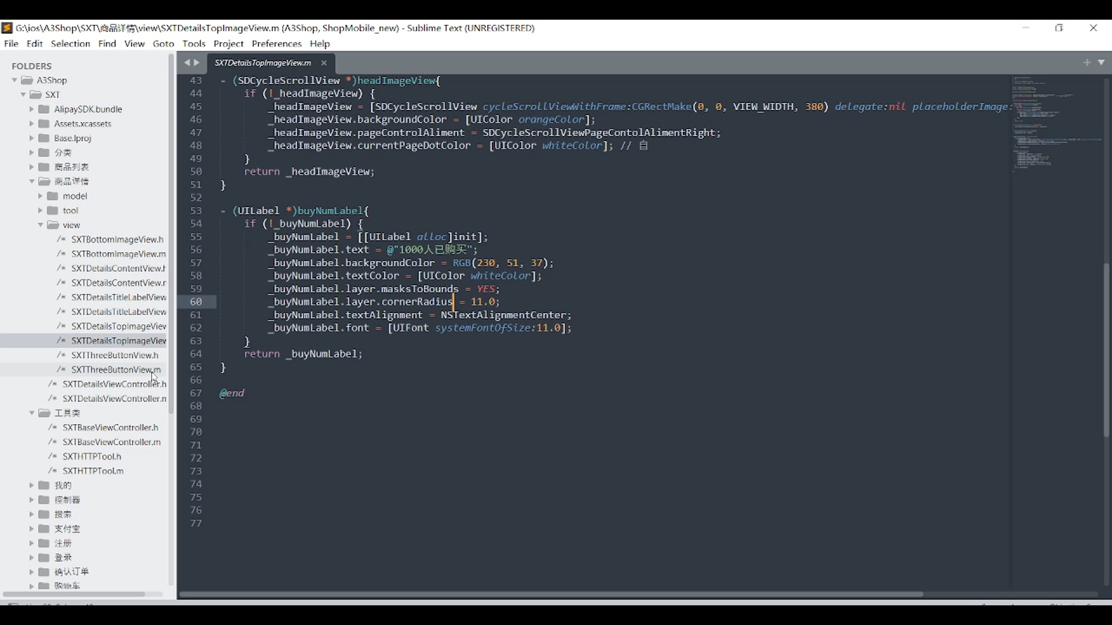This screenshot has height=625, width=1112.
Task: Click the new tab plus icon
Action: click(1087, 62)
